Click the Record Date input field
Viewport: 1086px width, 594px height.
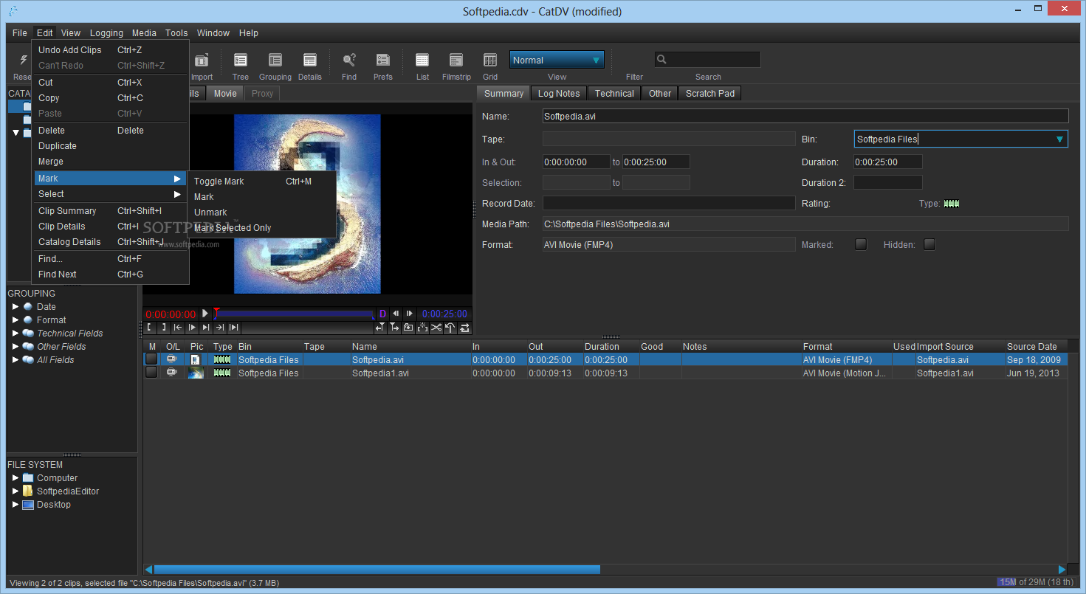tap(669, 203)
